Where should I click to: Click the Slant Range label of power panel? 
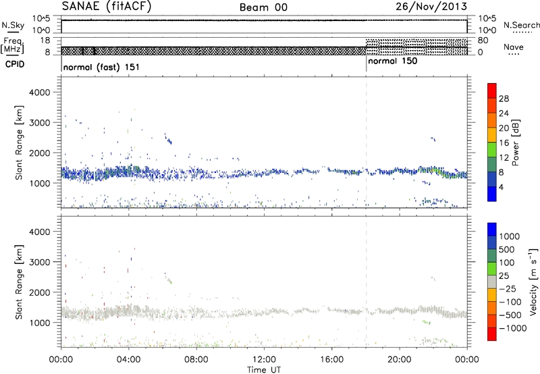click(x=19, y=142)
